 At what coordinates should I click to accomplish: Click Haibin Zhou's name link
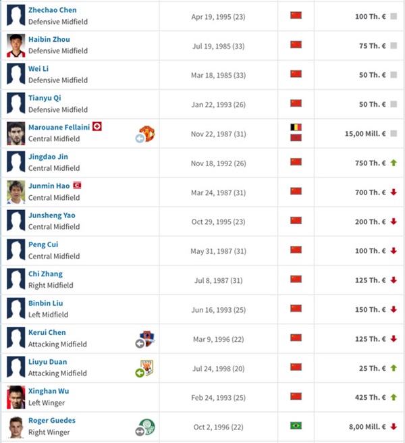pos(49,39)
